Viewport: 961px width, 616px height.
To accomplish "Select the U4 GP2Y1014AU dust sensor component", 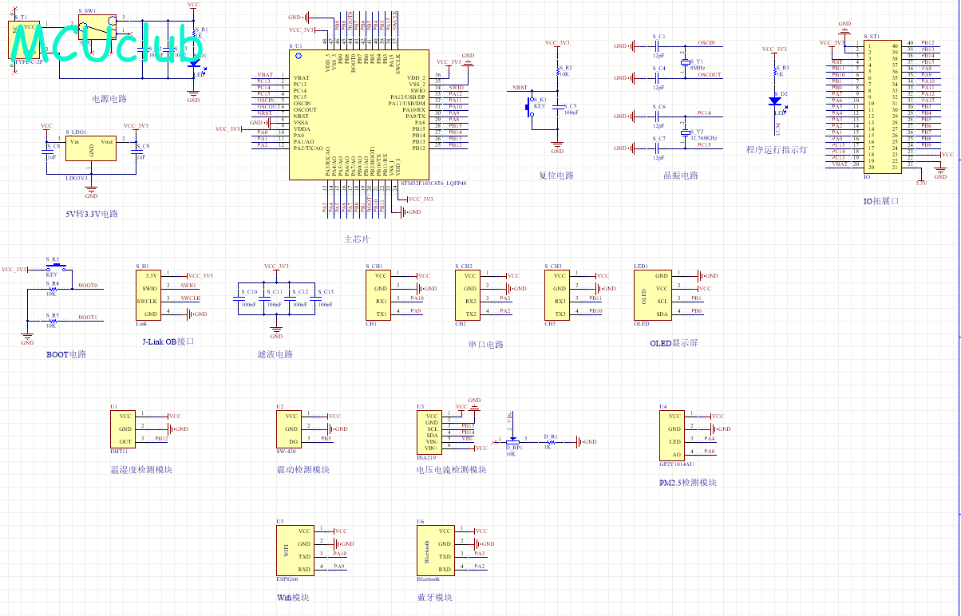I will tap(672, 435).
